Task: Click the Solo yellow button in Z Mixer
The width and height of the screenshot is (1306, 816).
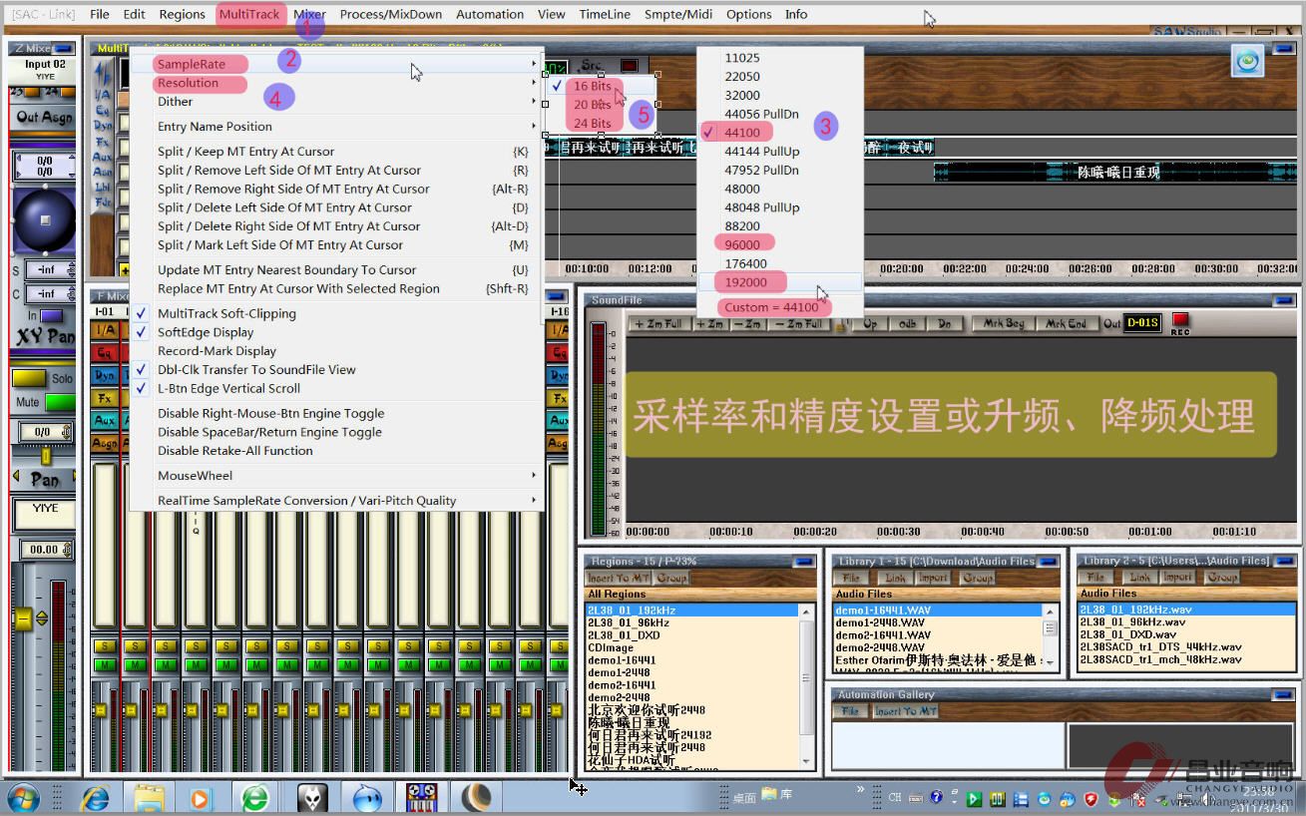Action: 29,379
